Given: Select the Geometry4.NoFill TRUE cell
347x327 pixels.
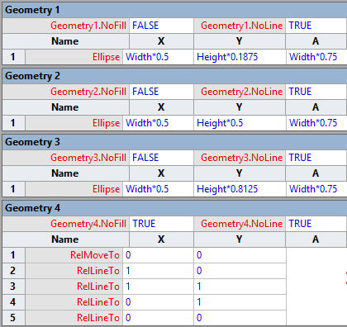Looking at the screenshot, I should pyautogui.click(x=161, y=224).
